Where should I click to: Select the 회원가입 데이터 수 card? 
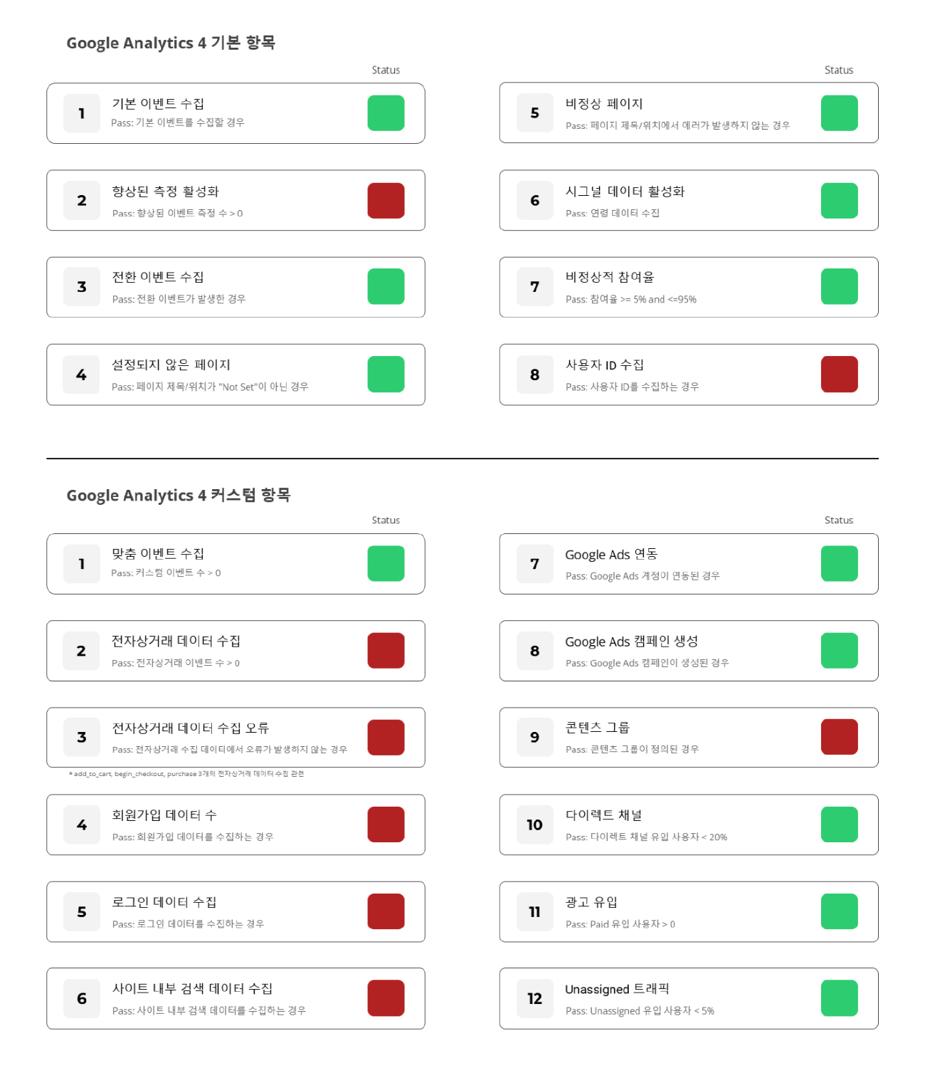pyautogui.click(x=236, y=824)
